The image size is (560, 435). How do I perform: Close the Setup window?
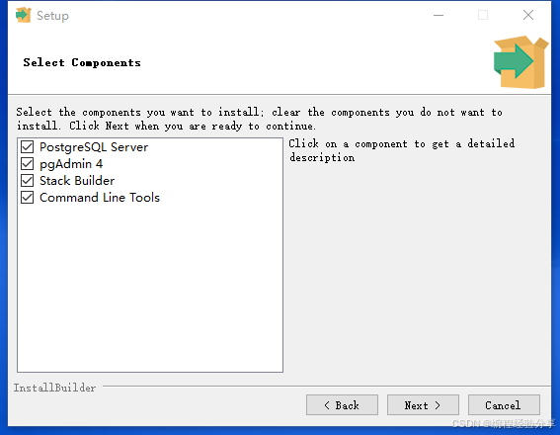(x=528, y=15)
